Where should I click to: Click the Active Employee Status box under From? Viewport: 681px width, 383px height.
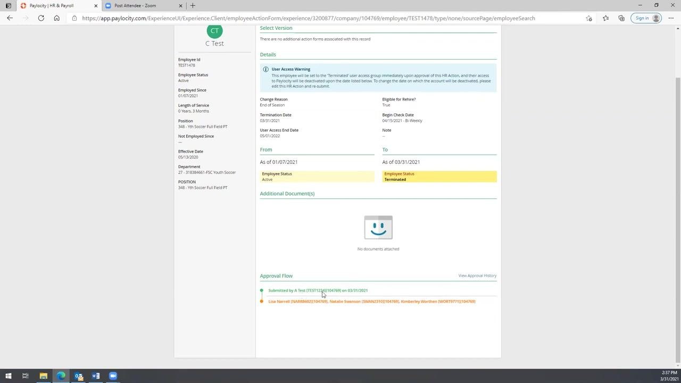[x=317, y=177]
